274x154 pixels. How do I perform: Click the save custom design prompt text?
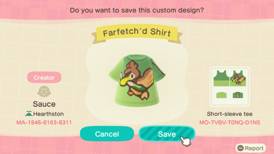click(137, 10)
